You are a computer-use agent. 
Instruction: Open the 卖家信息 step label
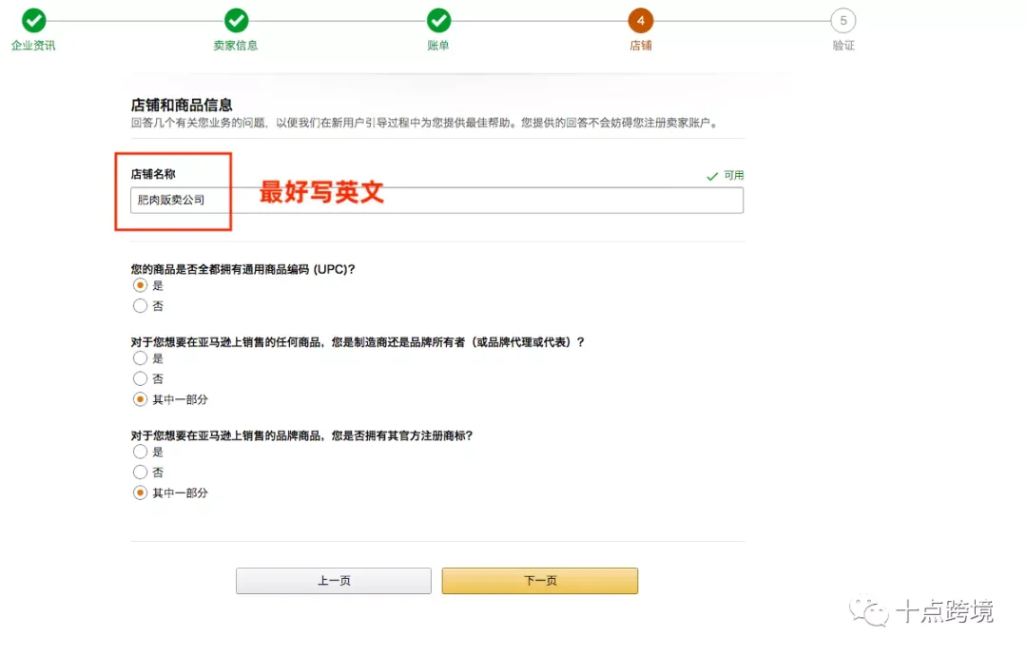tap(236, 46)
